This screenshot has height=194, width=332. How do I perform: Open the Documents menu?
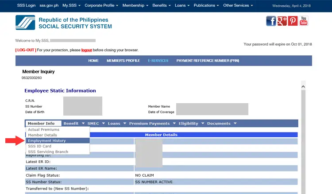click(x=222, y=123)
